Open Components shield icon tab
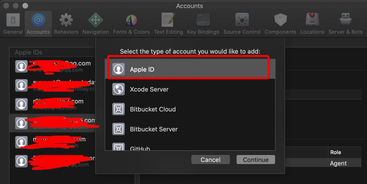This screenshot has width=367, height=184. pyautogui.click(x=280, y=24)
